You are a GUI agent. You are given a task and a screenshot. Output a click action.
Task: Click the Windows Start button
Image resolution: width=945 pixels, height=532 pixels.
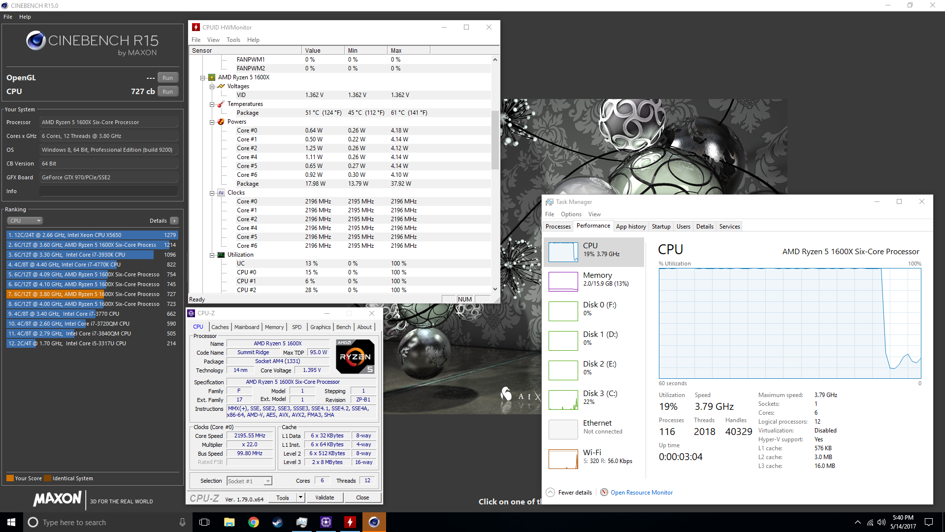[11, 522]
